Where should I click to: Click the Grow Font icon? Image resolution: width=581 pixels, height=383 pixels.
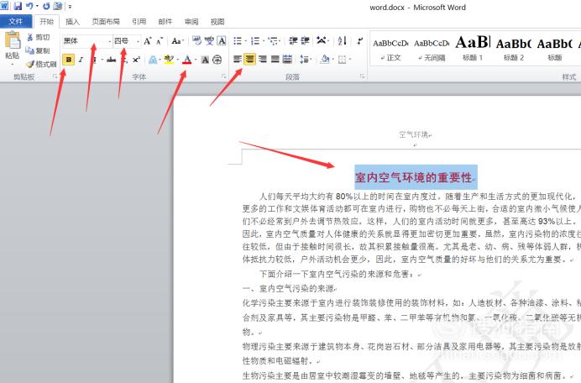coord(148,41)
